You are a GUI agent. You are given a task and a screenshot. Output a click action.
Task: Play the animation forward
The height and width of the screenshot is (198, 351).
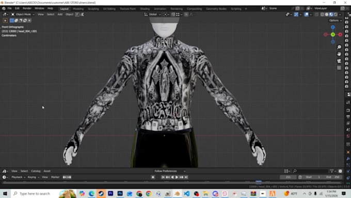177,177
